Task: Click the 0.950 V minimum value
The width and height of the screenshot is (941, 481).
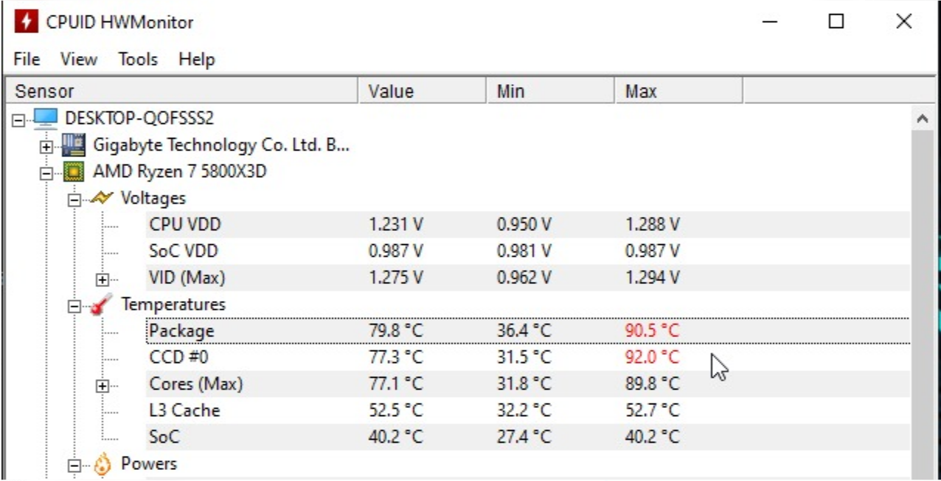Action: point(524,224)
